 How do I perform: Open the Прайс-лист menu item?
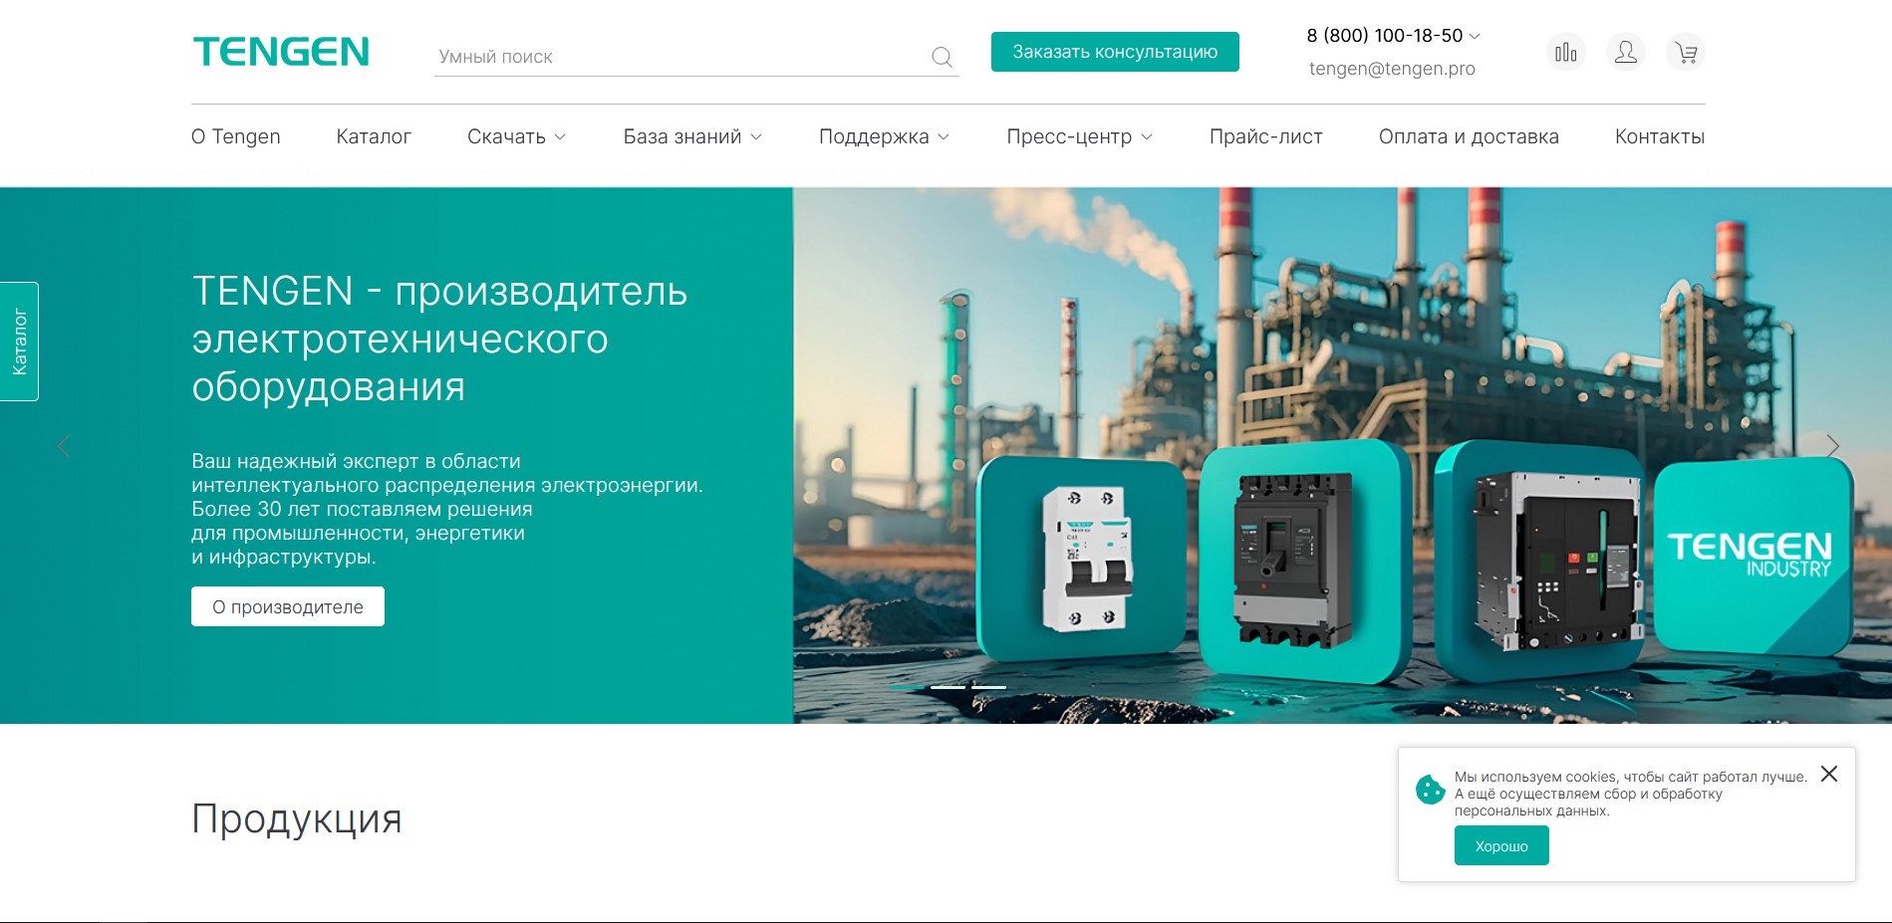tap(1265, 136)
